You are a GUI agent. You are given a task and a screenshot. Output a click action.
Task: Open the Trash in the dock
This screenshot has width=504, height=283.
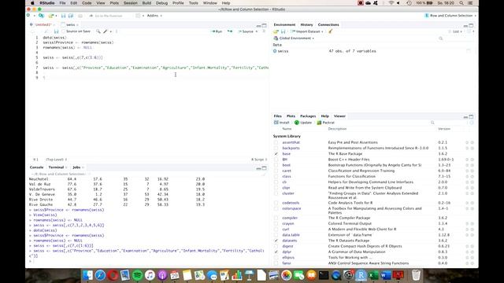point(416,275)
